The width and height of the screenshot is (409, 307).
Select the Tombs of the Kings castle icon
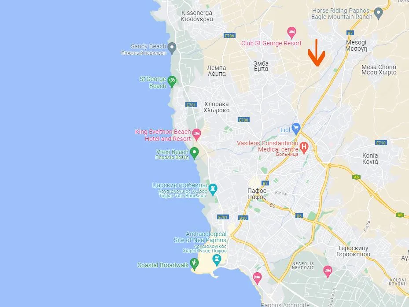[x=213, y=189]
